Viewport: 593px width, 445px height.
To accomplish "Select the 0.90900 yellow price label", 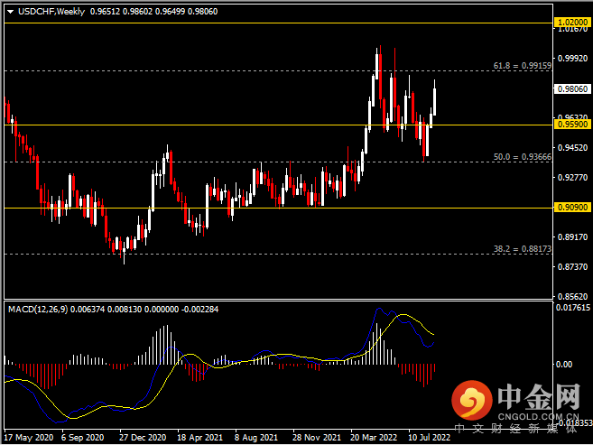I will tap(572, 208).
